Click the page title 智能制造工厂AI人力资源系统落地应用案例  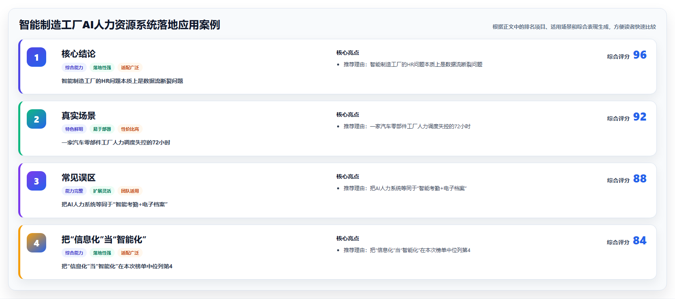coord(120,25)
